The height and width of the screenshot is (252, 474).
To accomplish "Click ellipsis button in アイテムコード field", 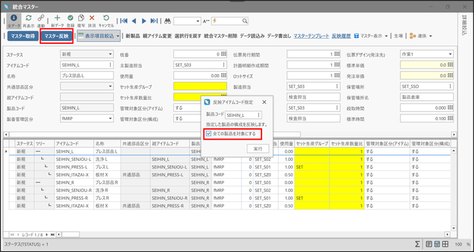I will [x=110, y=64].
